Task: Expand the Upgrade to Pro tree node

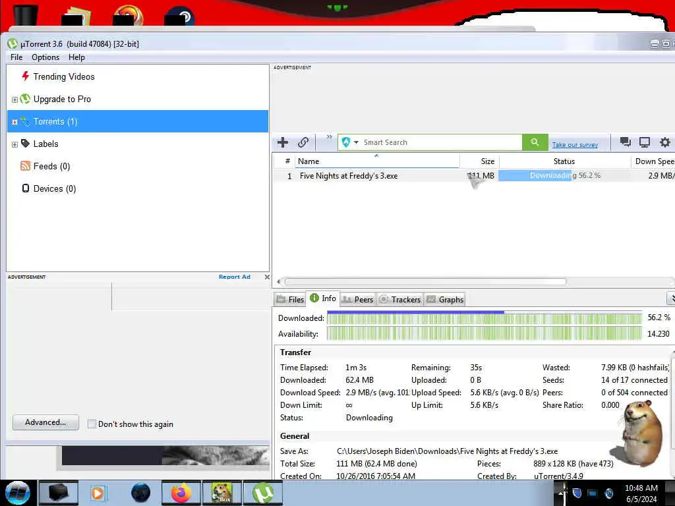Action: point(15,100)
